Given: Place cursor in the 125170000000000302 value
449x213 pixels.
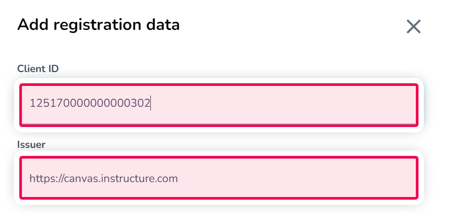Looking at the screenshot, I should point(90,103).
